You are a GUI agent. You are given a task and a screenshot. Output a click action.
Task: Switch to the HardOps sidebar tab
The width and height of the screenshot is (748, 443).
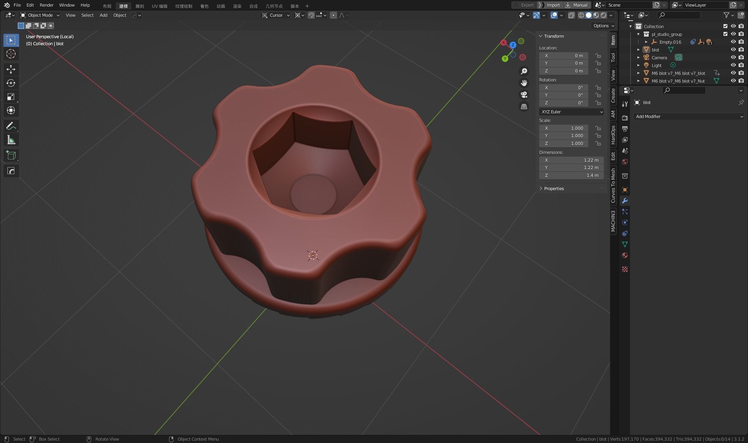[x=613, y=135]
